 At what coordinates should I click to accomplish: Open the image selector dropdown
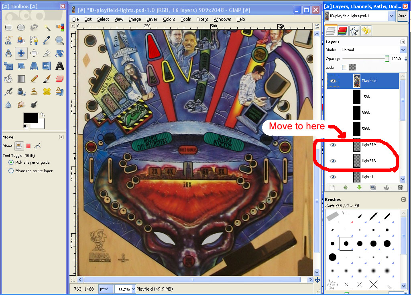[x=391, y=16]
